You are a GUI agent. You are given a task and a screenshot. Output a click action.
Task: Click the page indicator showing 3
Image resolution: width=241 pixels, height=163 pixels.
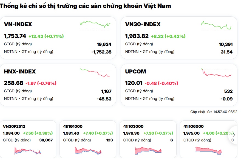232,140
